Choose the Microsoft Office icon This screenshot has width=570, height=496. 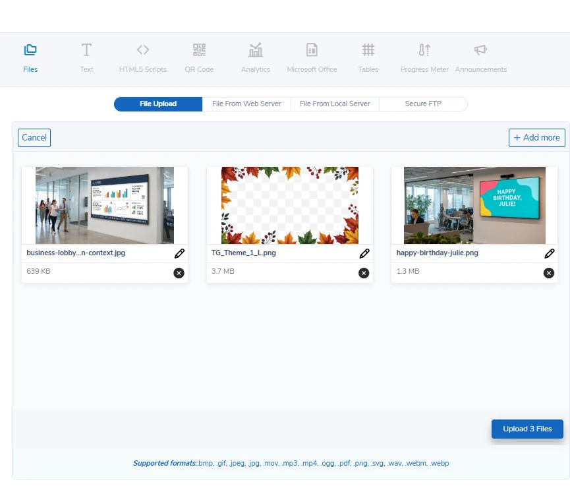[x=312, y=50]
